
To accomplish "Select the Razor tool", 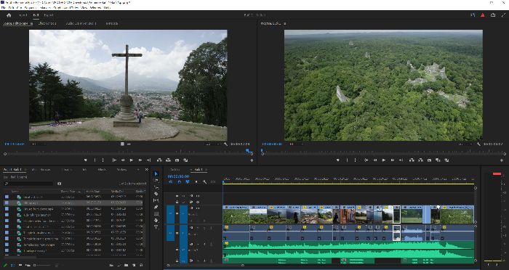I will (x=156, y=194).
